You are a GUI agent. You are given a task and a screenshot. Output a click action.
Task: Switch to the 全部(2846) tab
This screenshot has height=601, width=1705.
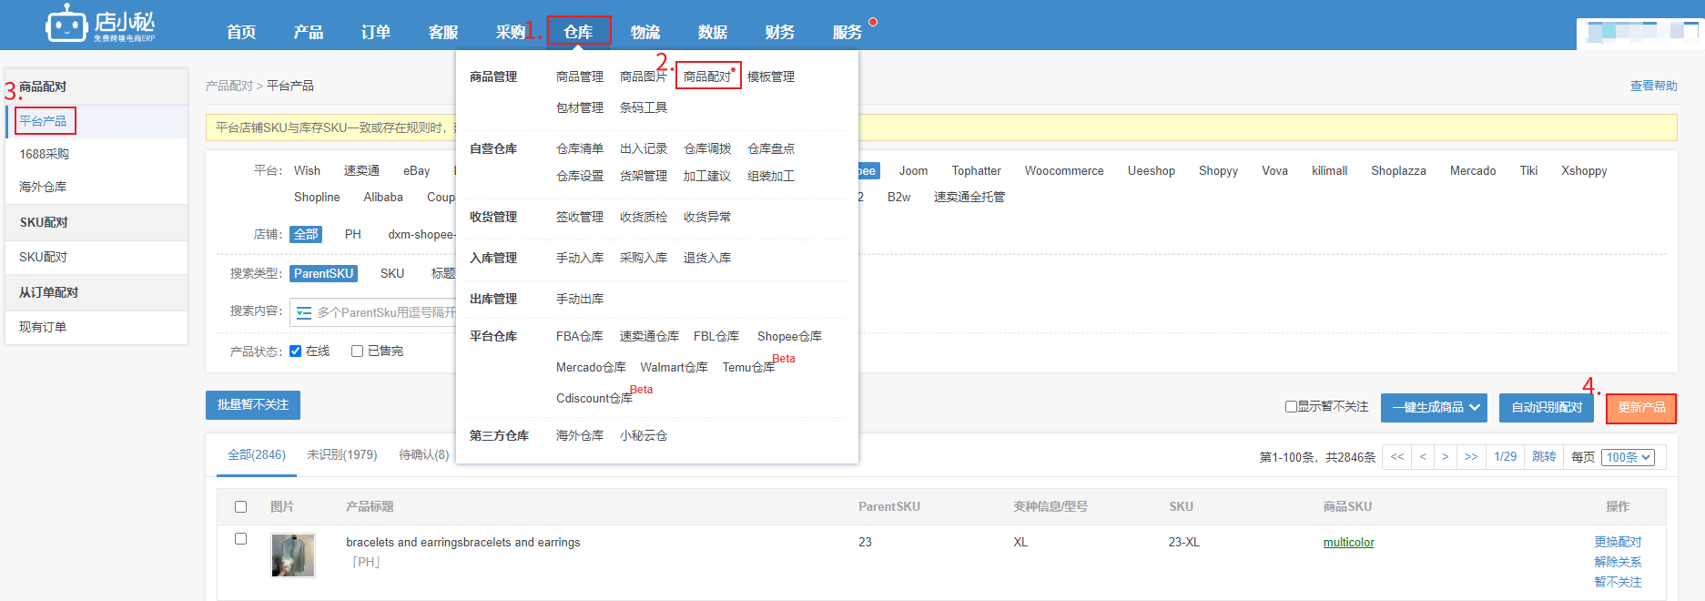click(x=257, y=454)
